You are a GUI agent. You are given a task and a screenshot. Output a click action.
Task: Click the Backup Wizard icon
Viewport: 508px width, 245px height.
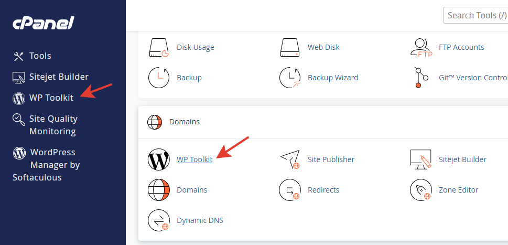tap(290, 78)
